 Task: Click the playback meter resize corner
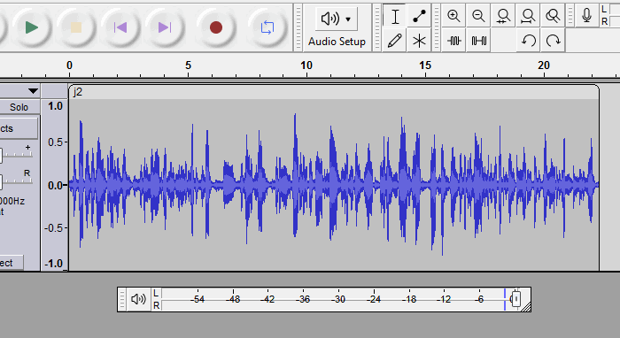pyautogui.click(x=525, y=307)
